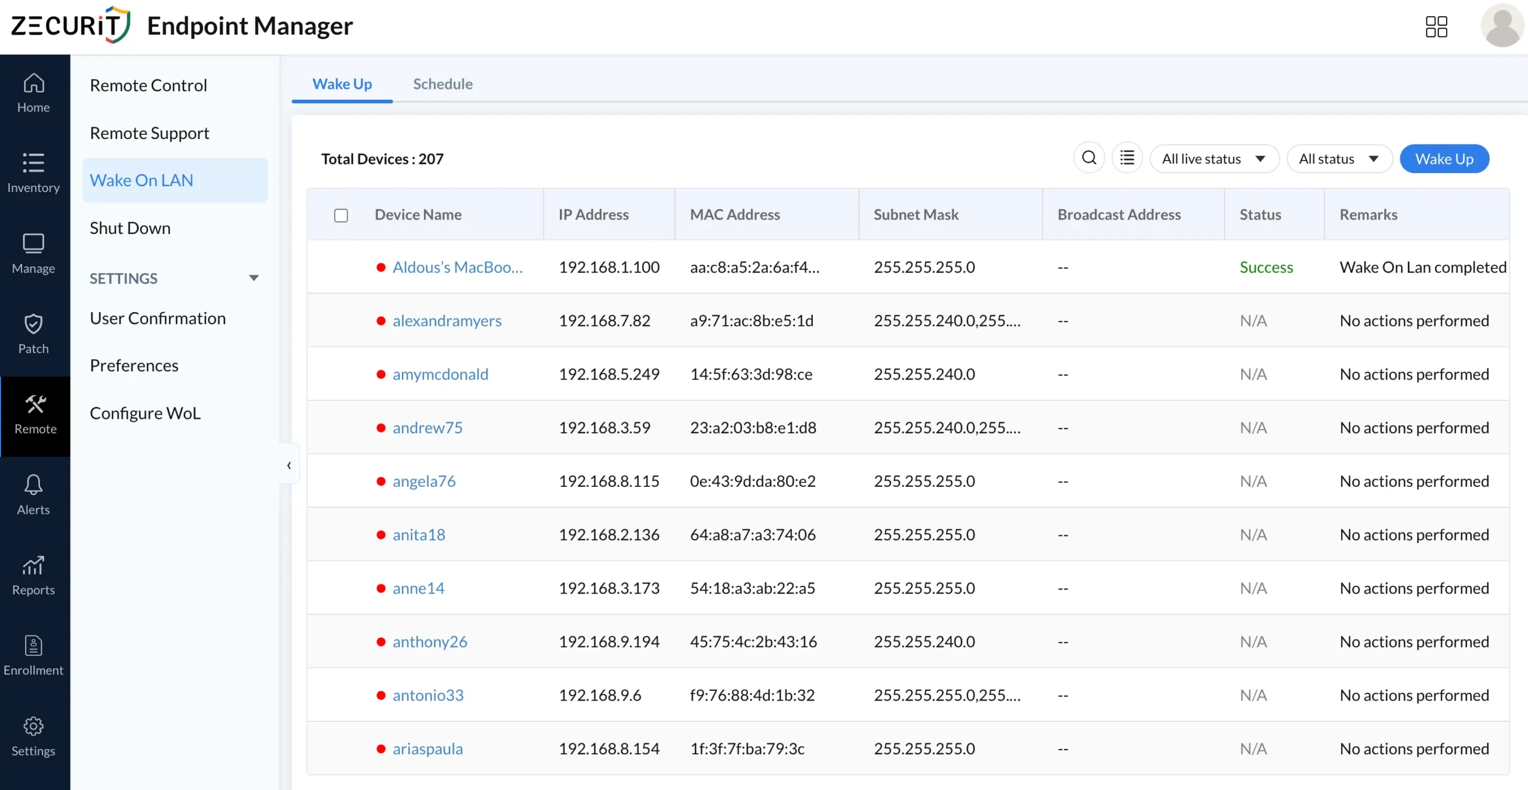Image resolution: width=1528 pixels, height=790 pixels.
Task: Click IP address 192.168.9.6
Action: [x=600, y=695]
